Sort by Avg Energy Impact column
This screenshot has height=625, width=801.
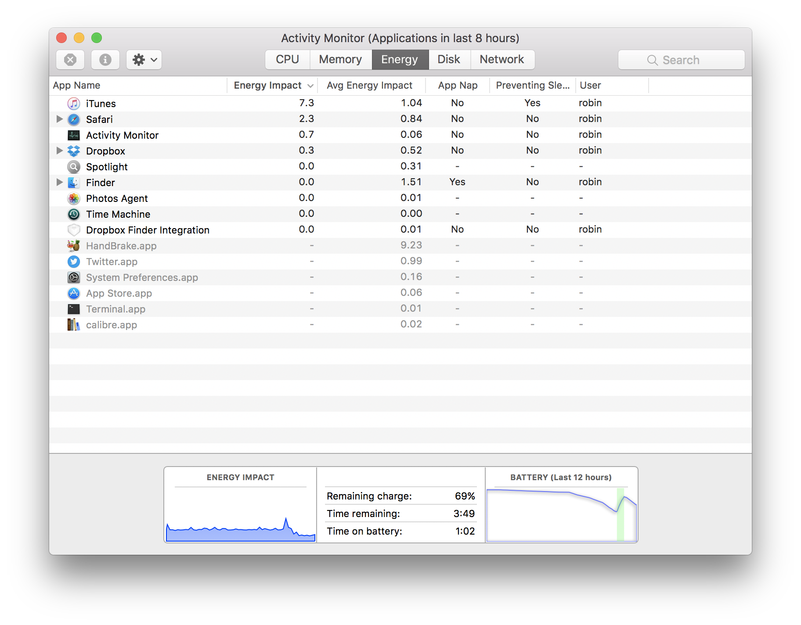[x=371, y=86]
